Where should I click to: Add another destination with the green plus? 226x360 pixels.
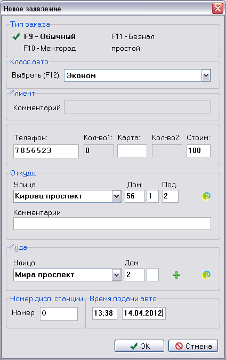click(x=176, y=275)
